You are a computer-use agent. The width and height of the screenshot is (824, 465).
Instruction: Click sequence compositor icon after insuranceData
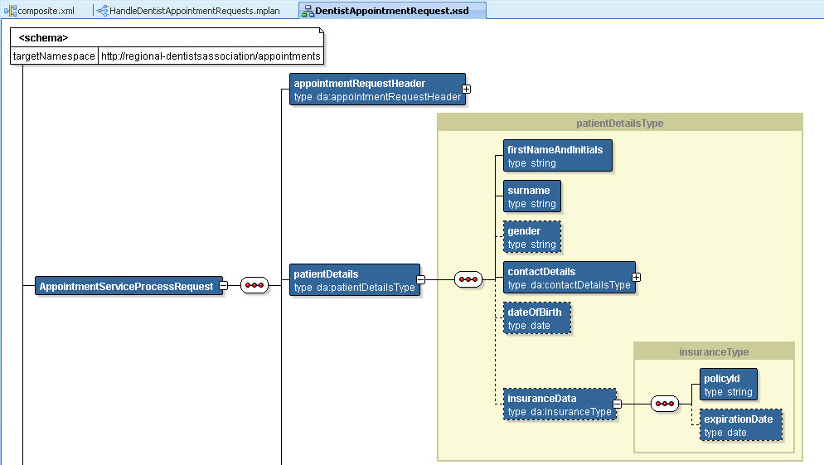665,404
